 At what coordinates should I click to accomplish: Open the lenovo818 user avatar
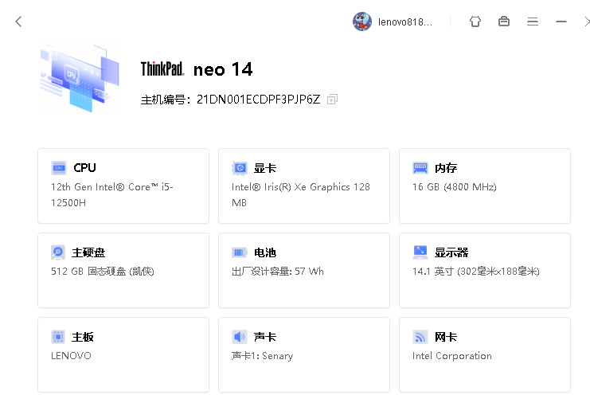point(362,22)
